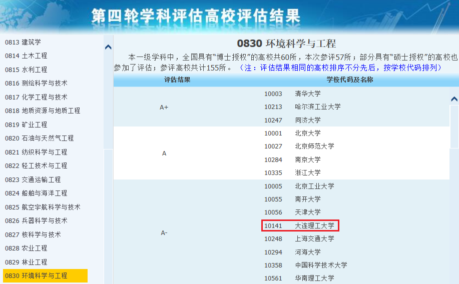Click school code 10358

click(273, 265)
